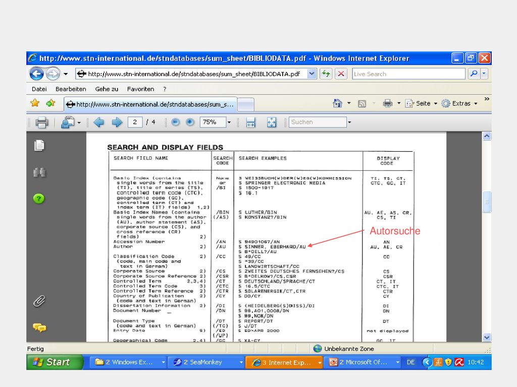Screen dimensions: 517x387
Task: Open the Pages panel icon in sidebar
Action: pyautogui.click(x=39, y=145)
